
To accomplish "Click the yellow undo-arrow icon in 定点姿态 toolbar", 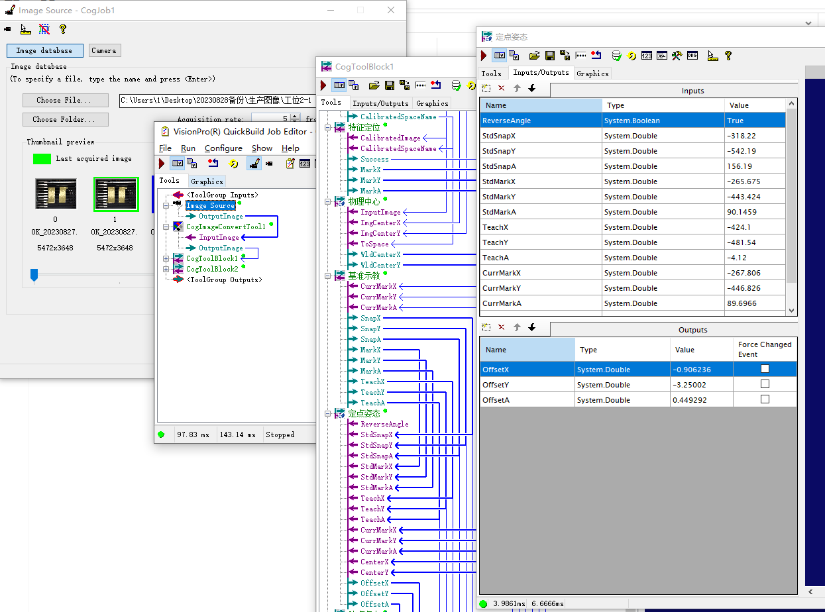I will click(632, 56).
